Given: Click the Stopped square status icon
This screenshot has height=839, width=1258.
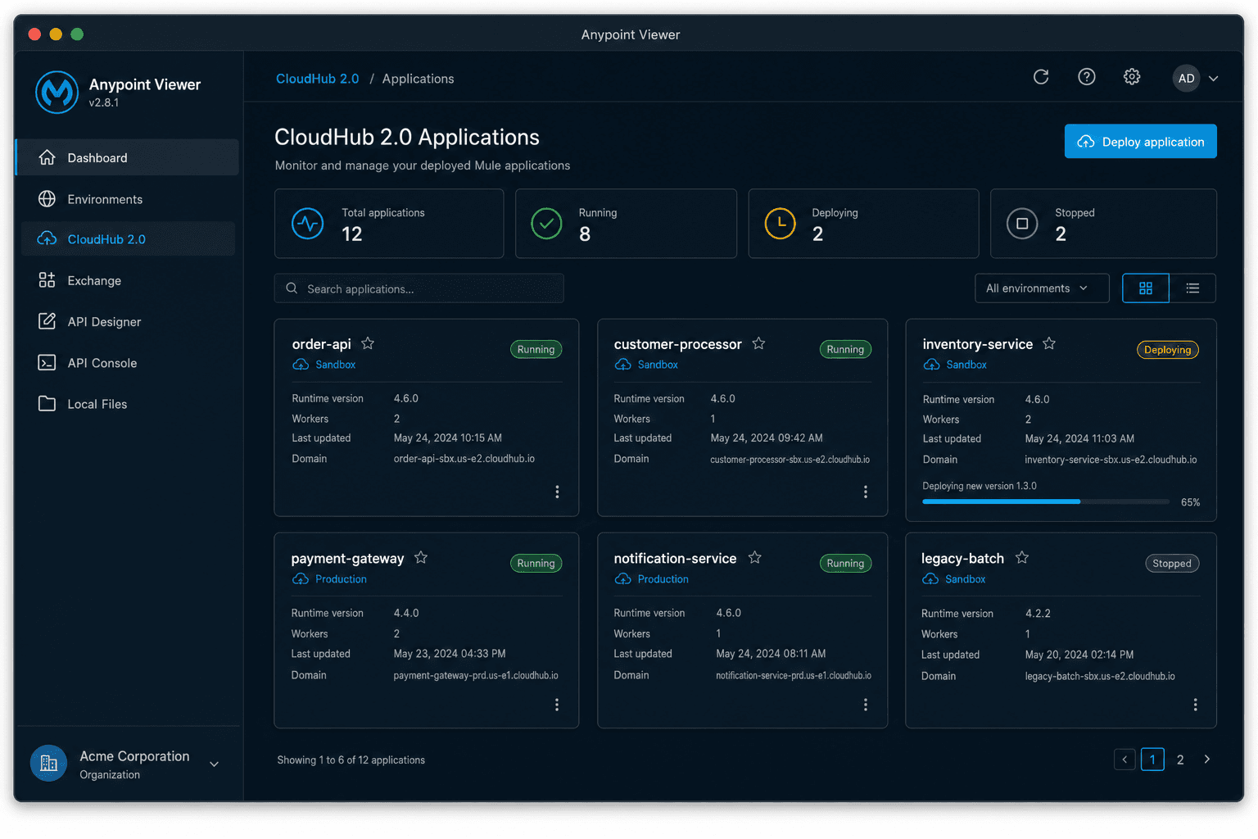Looking at the screenshot, I should click(x=1022, y=224).
